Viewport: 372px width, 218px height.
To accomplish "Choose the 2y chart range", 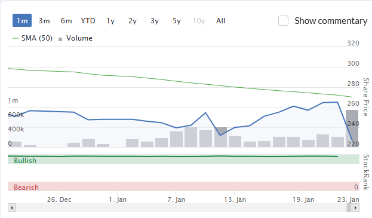I will 133,21.
